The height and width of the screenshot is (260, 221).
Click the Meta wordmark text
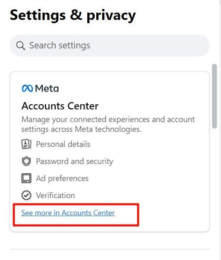tap(47, 88)
